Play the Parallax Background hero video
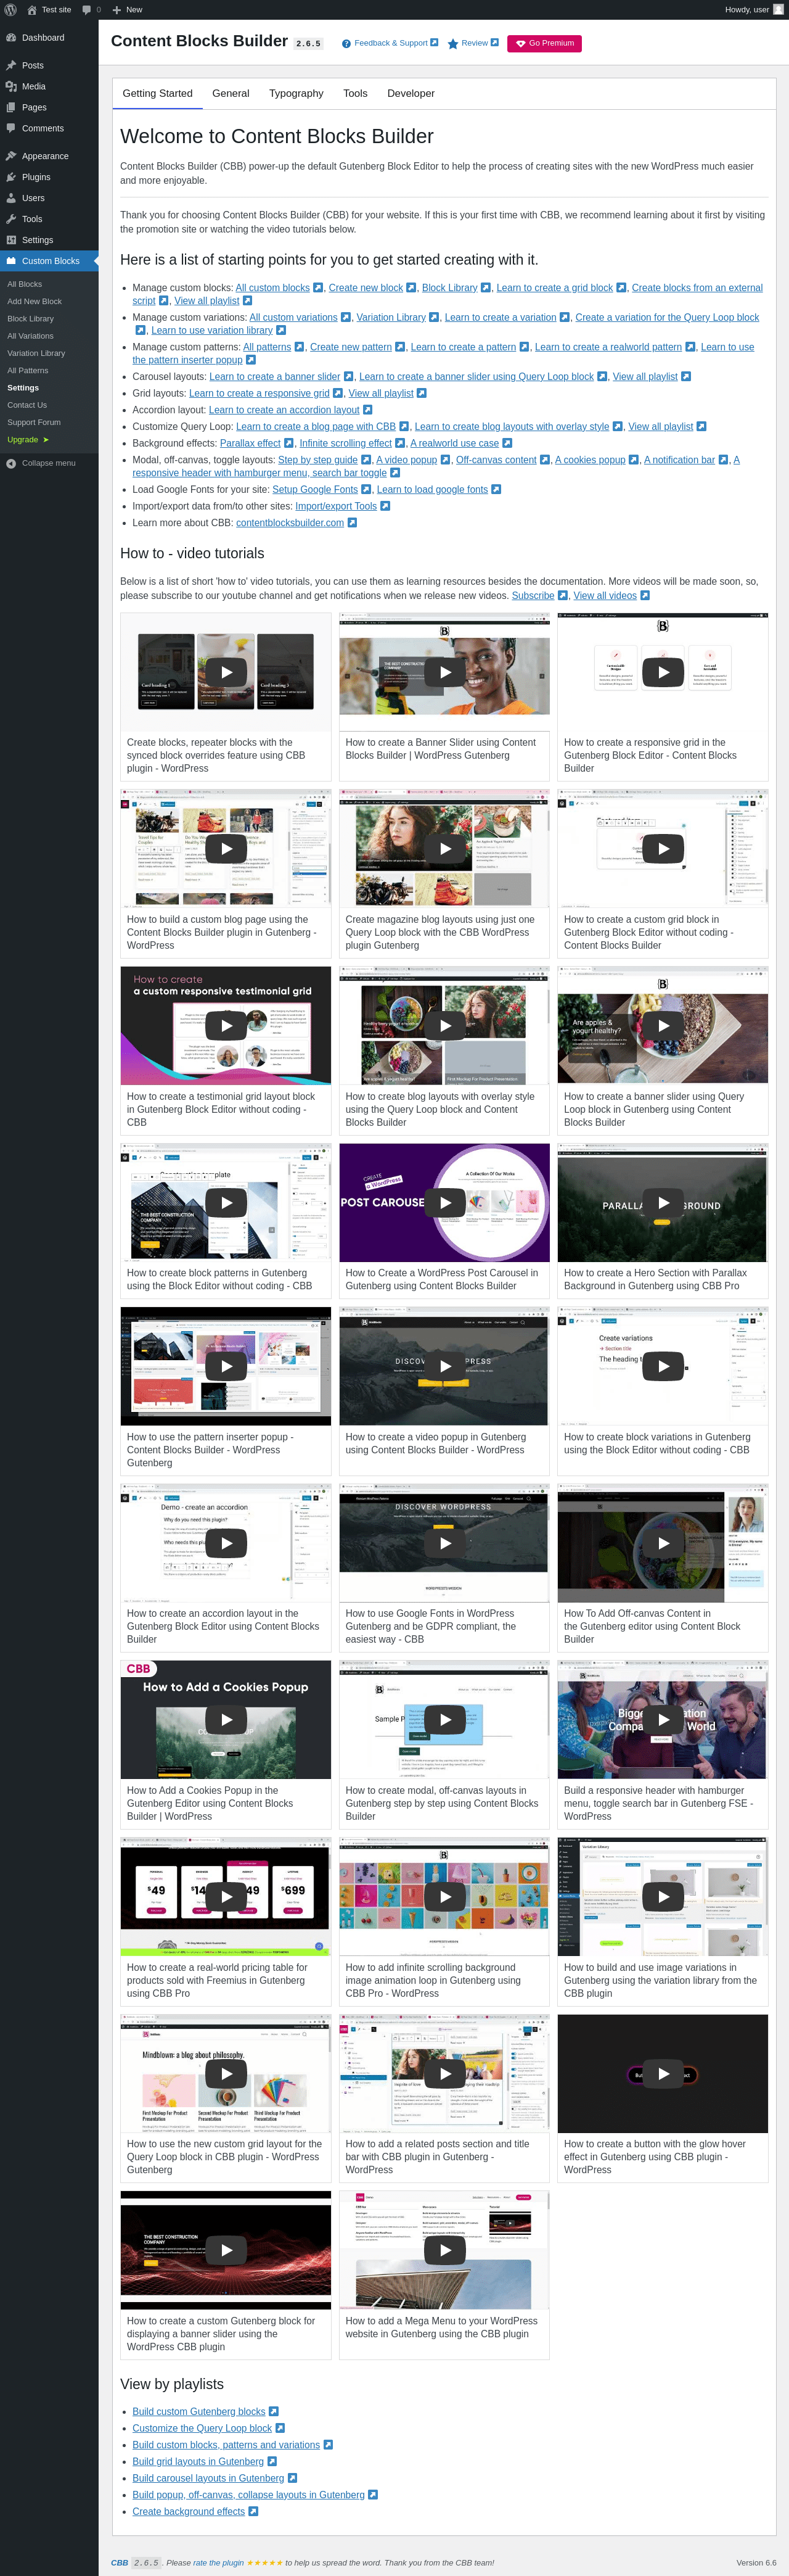 (x=663, y=1202)
